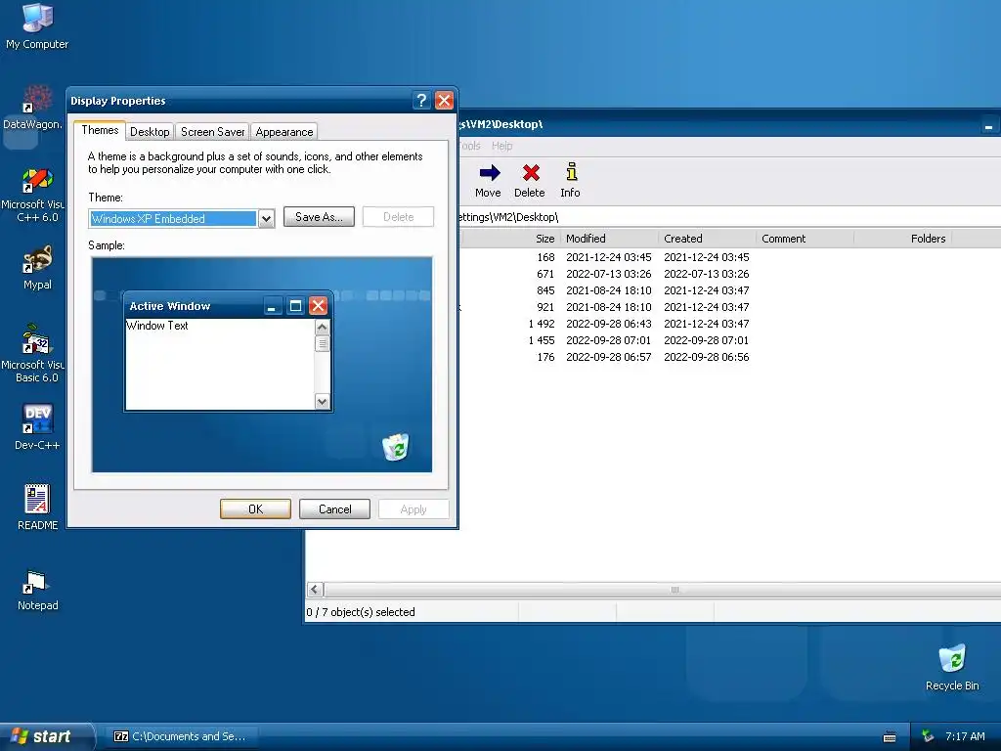The height and width of the screenshot is (751, 1001).
Task: Open Microsoft Visual Basic 6.0 shortcut
Action: pyautogui.click(x=33, y=353)
